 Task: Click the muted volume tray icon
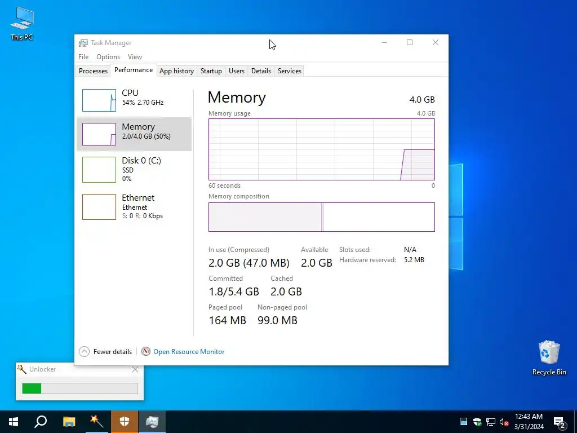click(504, 422)
